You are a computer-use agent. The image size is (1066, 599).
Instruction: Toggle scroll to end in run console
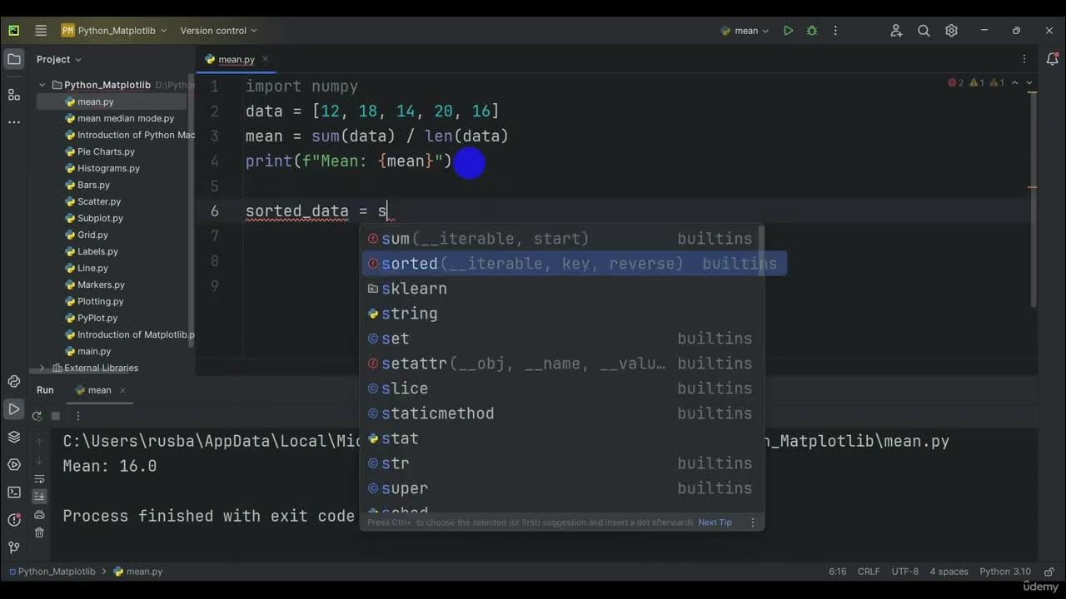(x=39, y=496)
